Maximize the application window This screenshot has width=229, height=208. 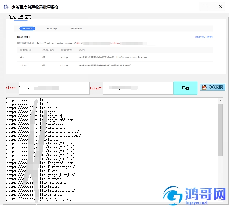tap(212, 7)
